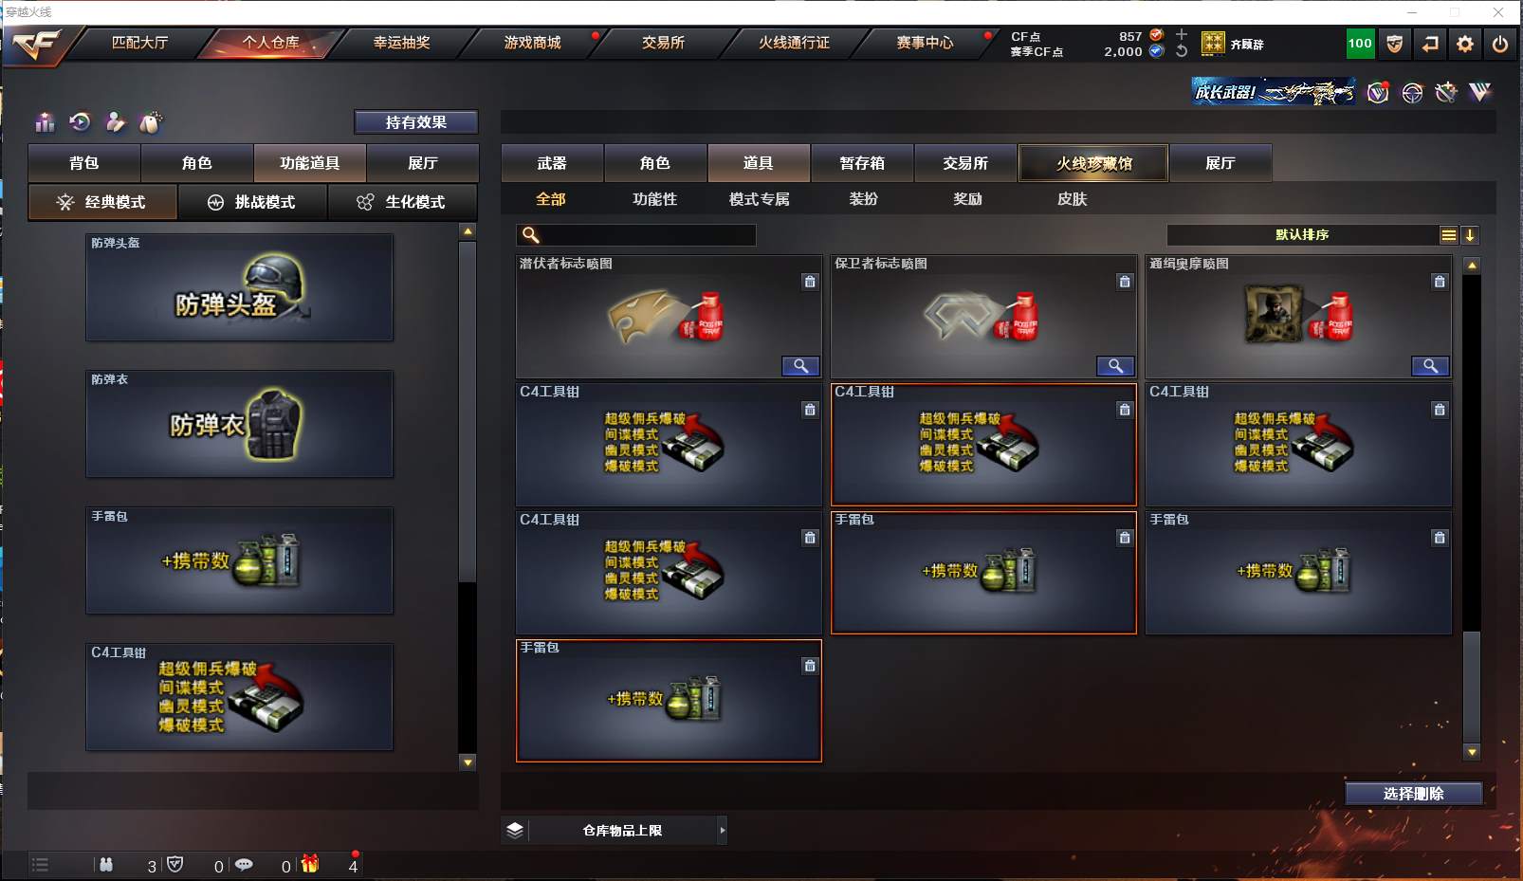
Task: Toggle list view icon beside 默认排序
Action: (1448, 235)
